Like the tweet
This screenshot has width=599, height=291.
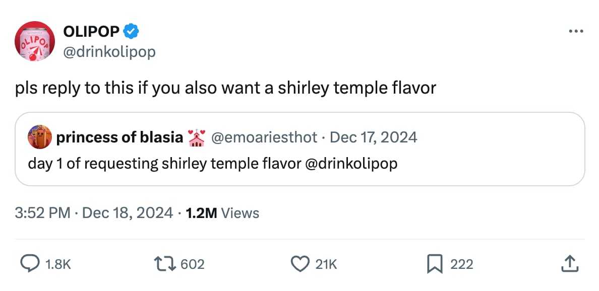[299, 263]
